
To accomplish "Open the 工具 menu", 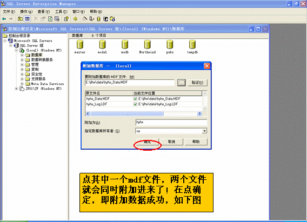I will (61, 11).
